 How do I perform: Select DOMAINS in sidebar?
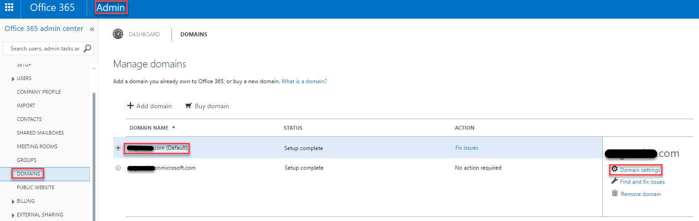pos(28,174)
